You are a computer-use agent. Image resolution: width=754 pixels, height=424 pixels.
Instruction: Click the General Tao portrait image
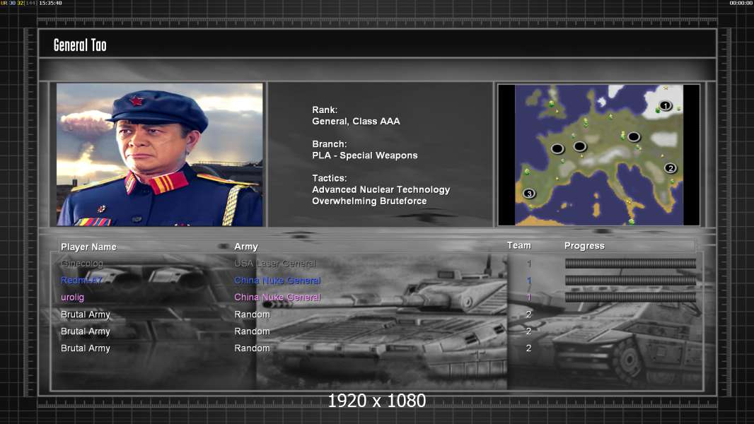coord(160,155)
